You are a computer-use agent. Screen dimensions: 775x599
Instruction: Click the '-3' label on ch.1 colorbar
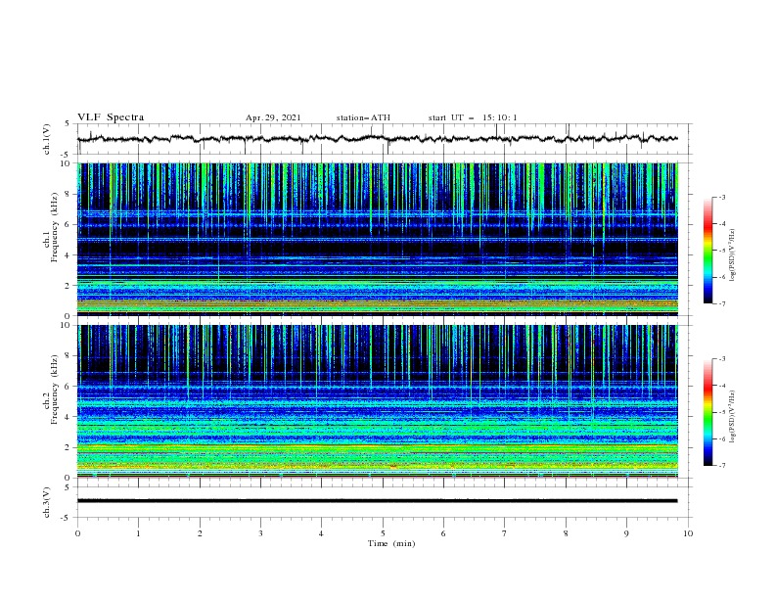pyautogui.click(x=722, y=197)
